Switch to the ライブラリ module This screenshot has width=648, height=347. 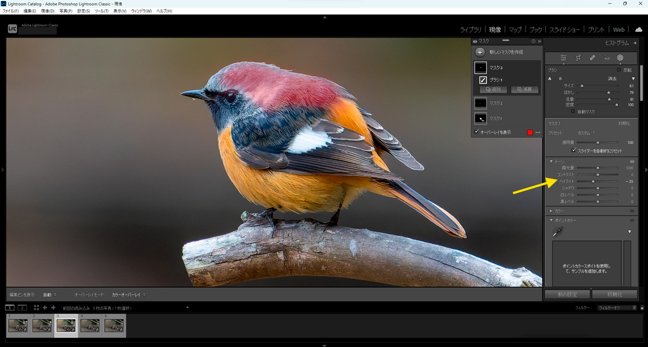point(470,30)
